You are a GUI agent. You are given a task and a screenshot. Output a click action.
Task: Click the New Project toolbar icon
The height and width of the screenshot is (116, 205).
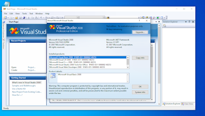[5, 18]
